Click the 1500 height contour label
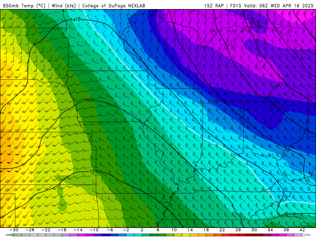316x237 pixels. click(89, 100)
